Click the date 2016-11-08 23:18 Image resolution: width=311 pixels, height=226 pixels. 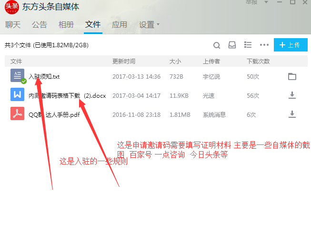coord(137,114)
